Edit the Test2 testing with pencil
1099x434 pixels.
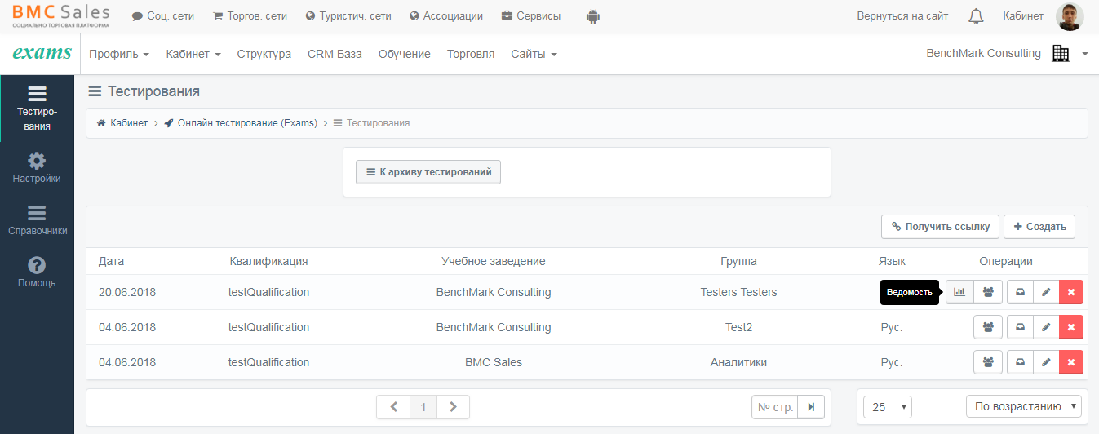pyautogui.click(x=1046, y=327)
